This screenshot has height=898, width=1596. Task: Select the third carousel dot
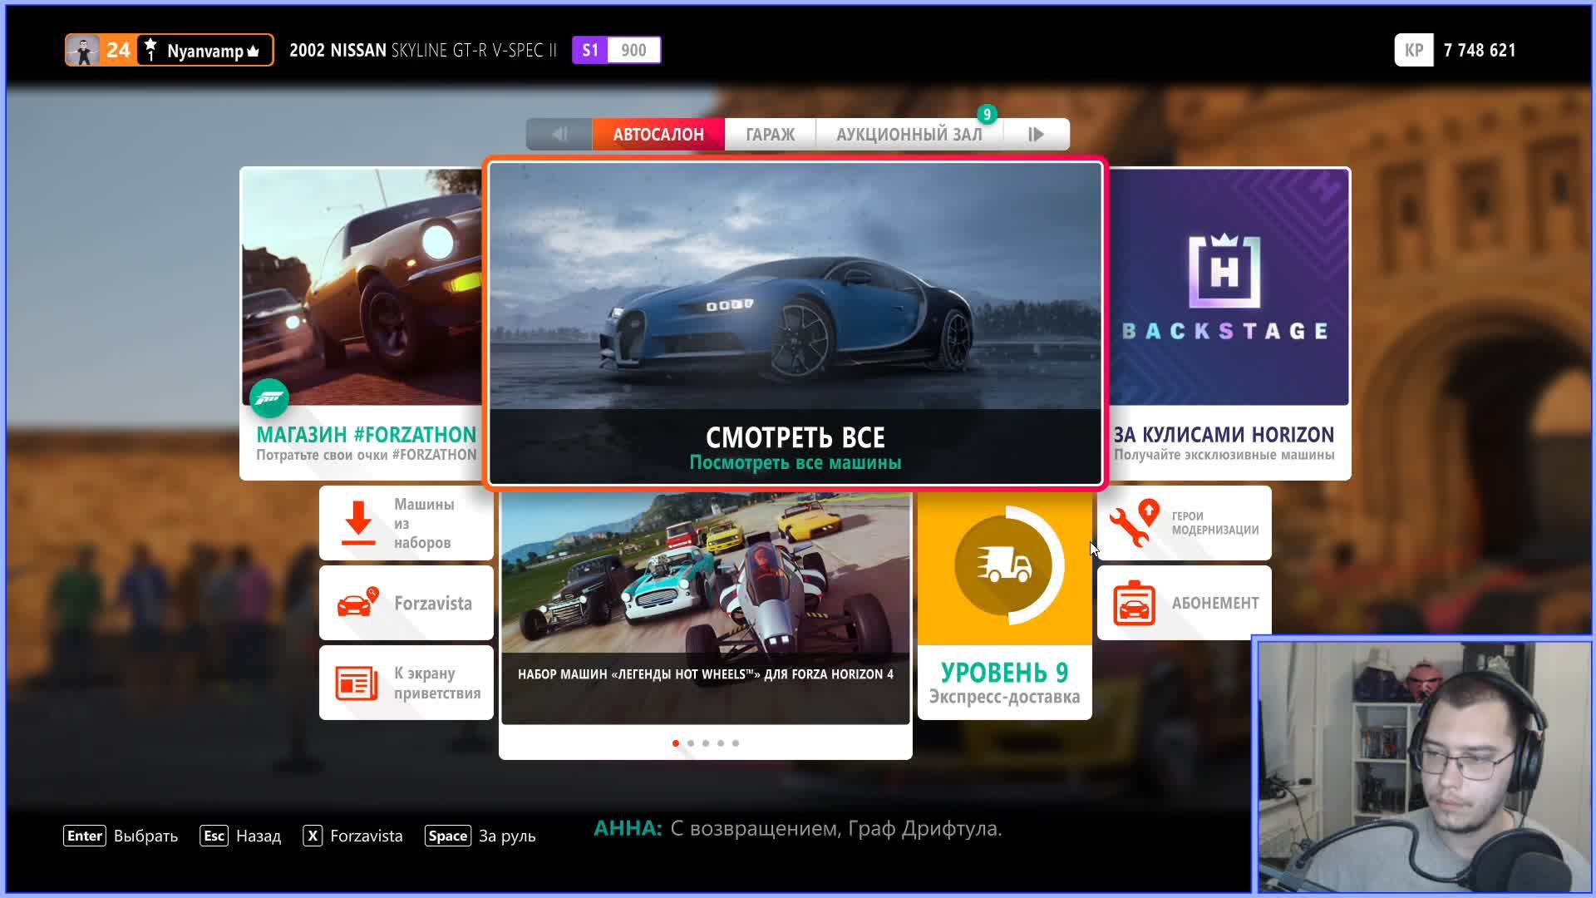coord(706,743)
